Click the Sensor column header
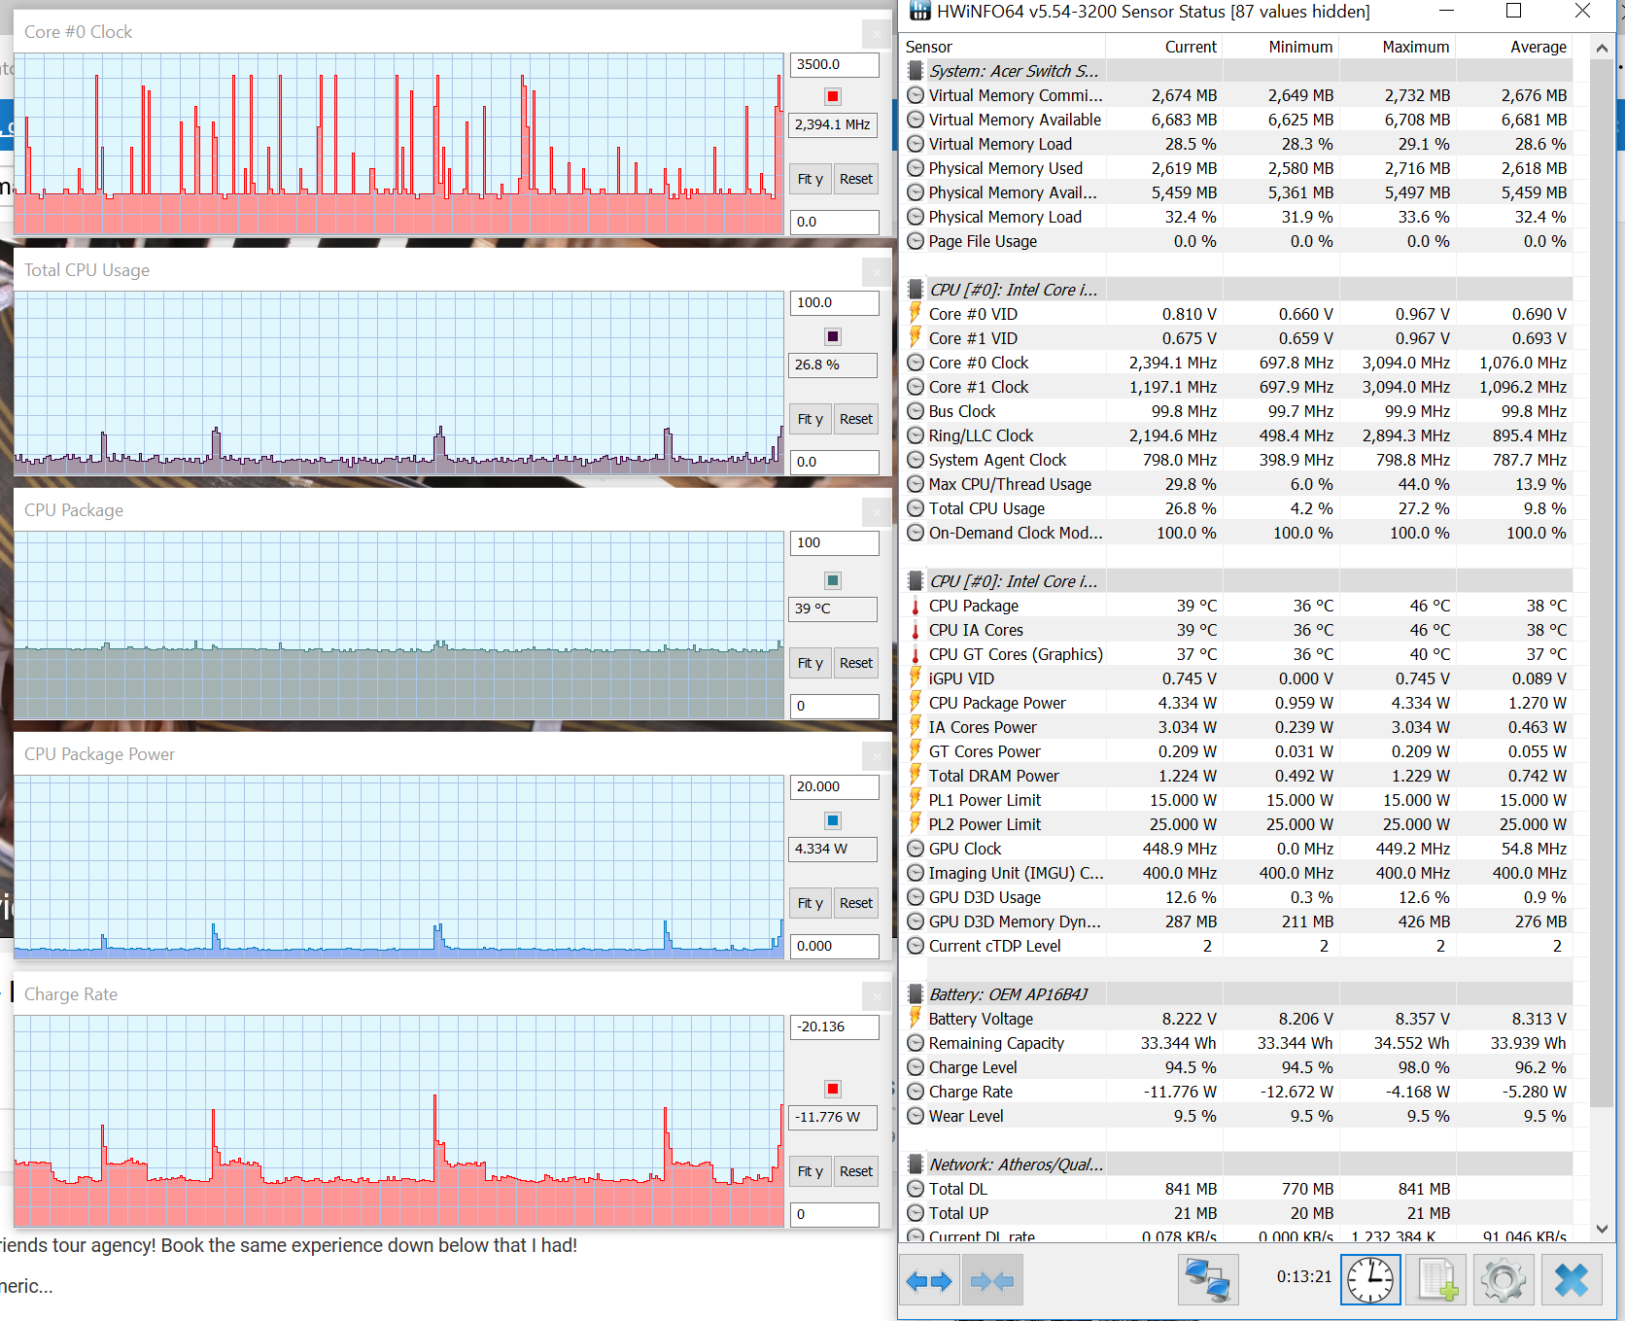The image size is (1625, 1321). [x=1003, y=47]
